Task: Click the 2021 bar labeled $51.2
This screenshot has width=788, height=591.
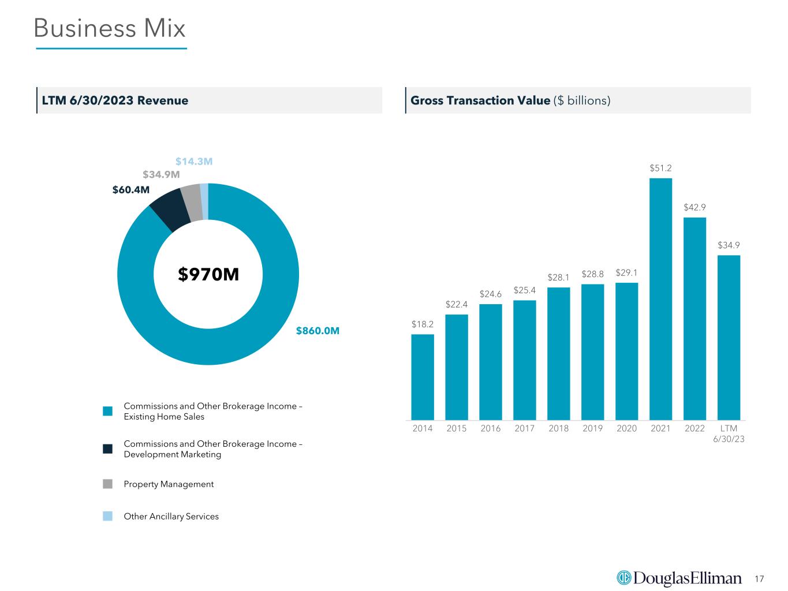Action: click(660, 299)
